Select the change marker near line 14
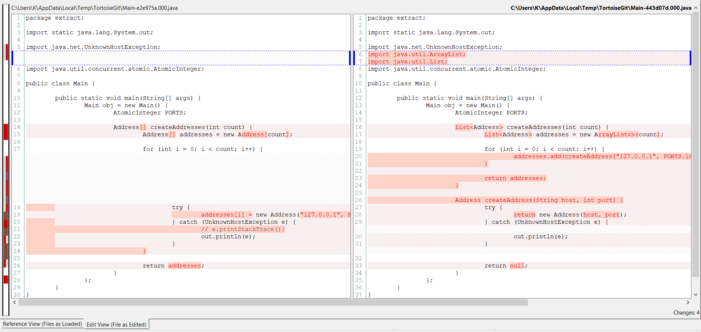Screen dimensions: 701x332 coord(6,132)
